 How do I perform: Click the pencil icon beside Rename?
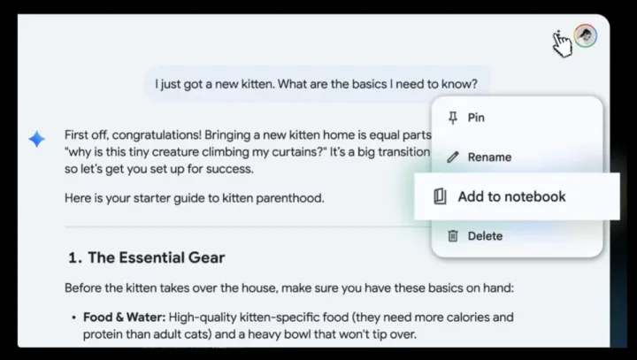453,157
